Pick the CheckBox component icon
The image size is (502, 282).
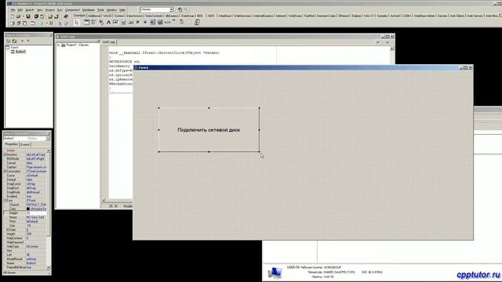pos(138,23)
